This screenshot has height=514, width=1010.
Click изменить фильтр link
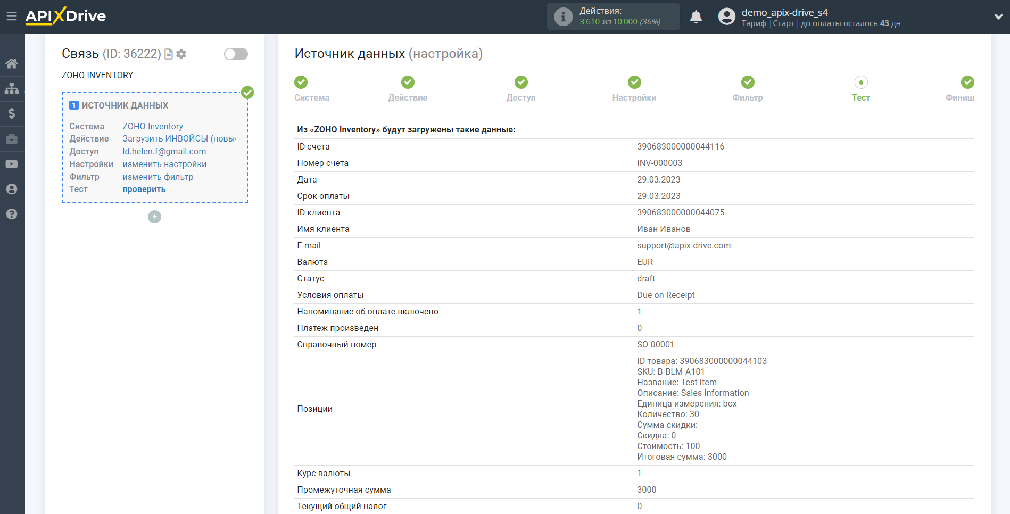click(158, 177)
